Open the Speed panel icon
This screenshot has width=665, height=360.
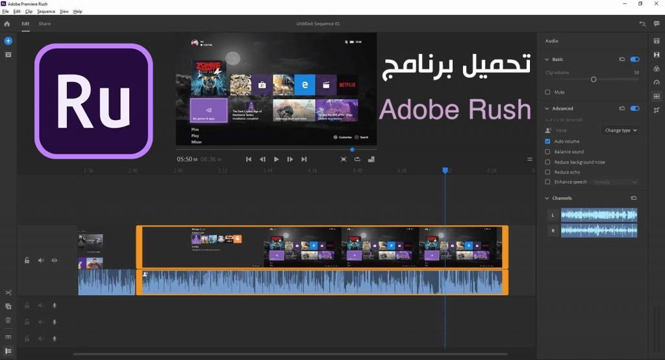pos(657,82)
